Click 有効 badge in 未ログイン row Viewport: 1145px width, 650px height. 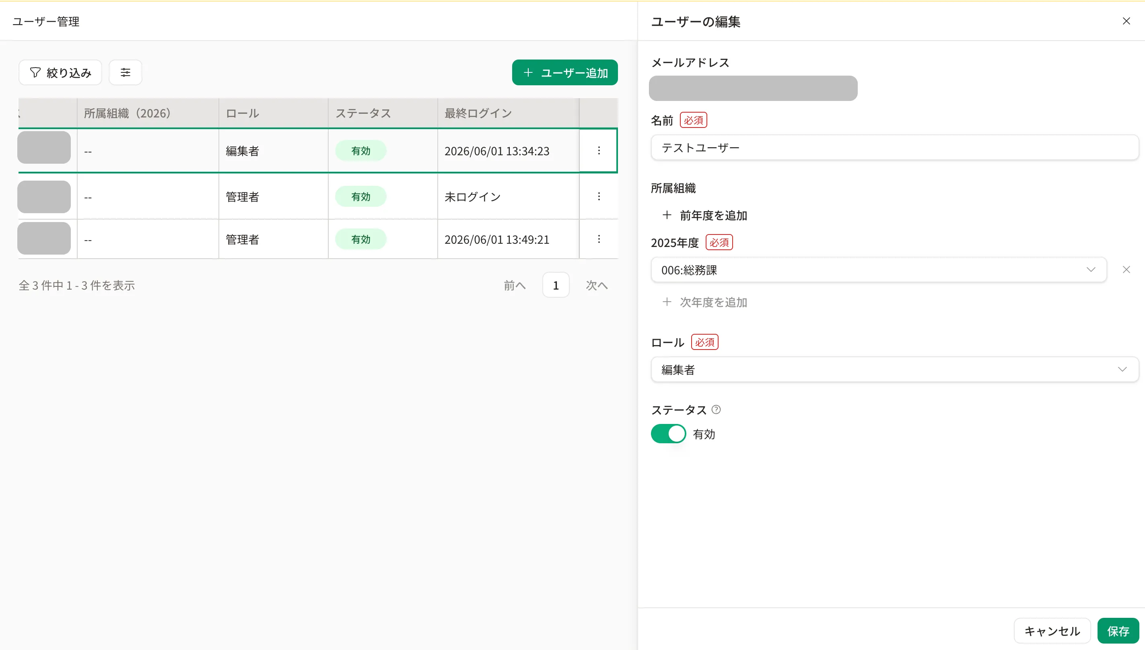pyautogui.click(x=361, y=196)
